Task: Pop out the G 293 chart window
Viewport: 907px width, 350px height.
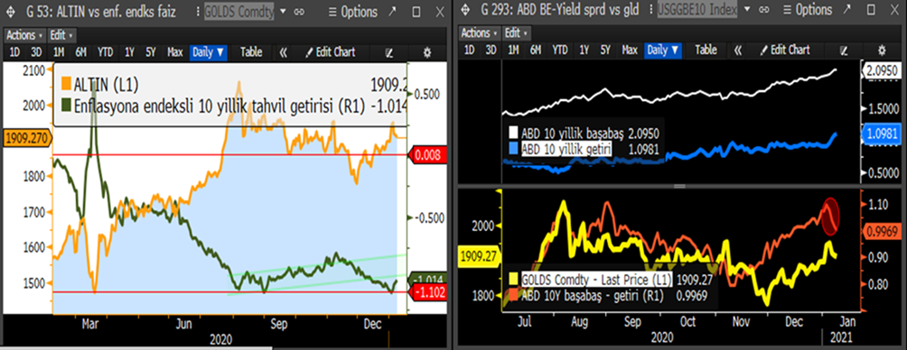Action: pos(848,10)
